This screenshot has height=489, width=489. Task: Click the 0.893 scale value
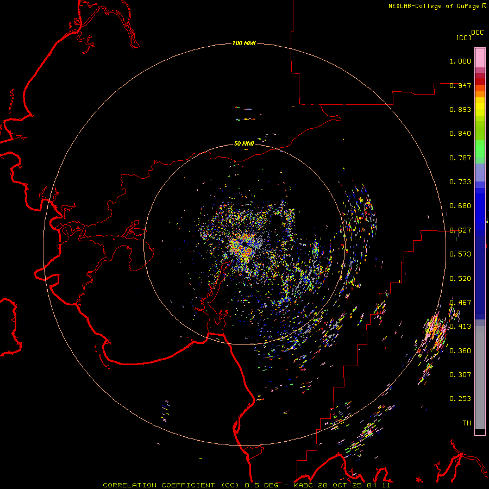point(460,109)
